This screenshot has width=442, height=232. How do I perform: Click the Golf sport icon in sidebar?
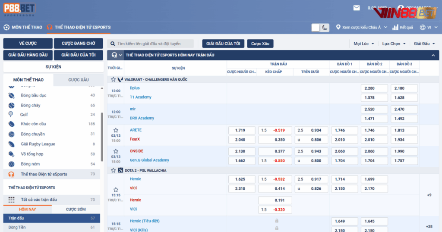click(x=11, y=115)
